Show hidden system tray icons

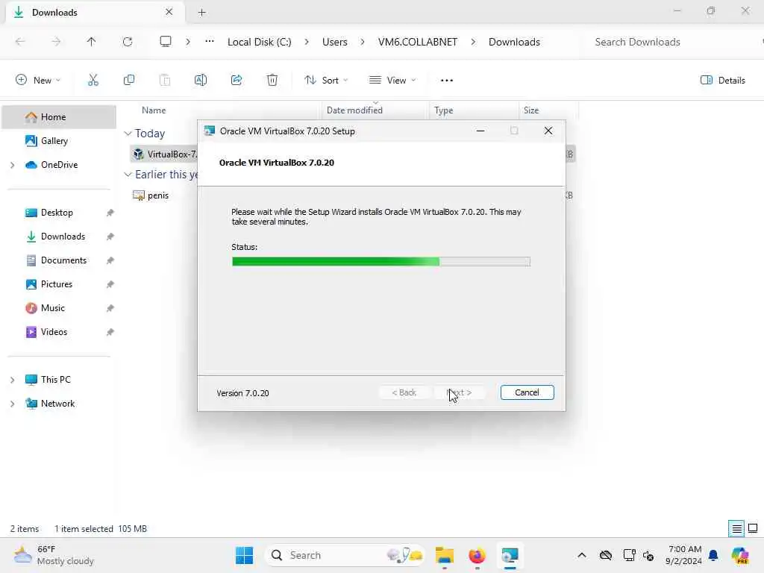(x=582, y=555)
